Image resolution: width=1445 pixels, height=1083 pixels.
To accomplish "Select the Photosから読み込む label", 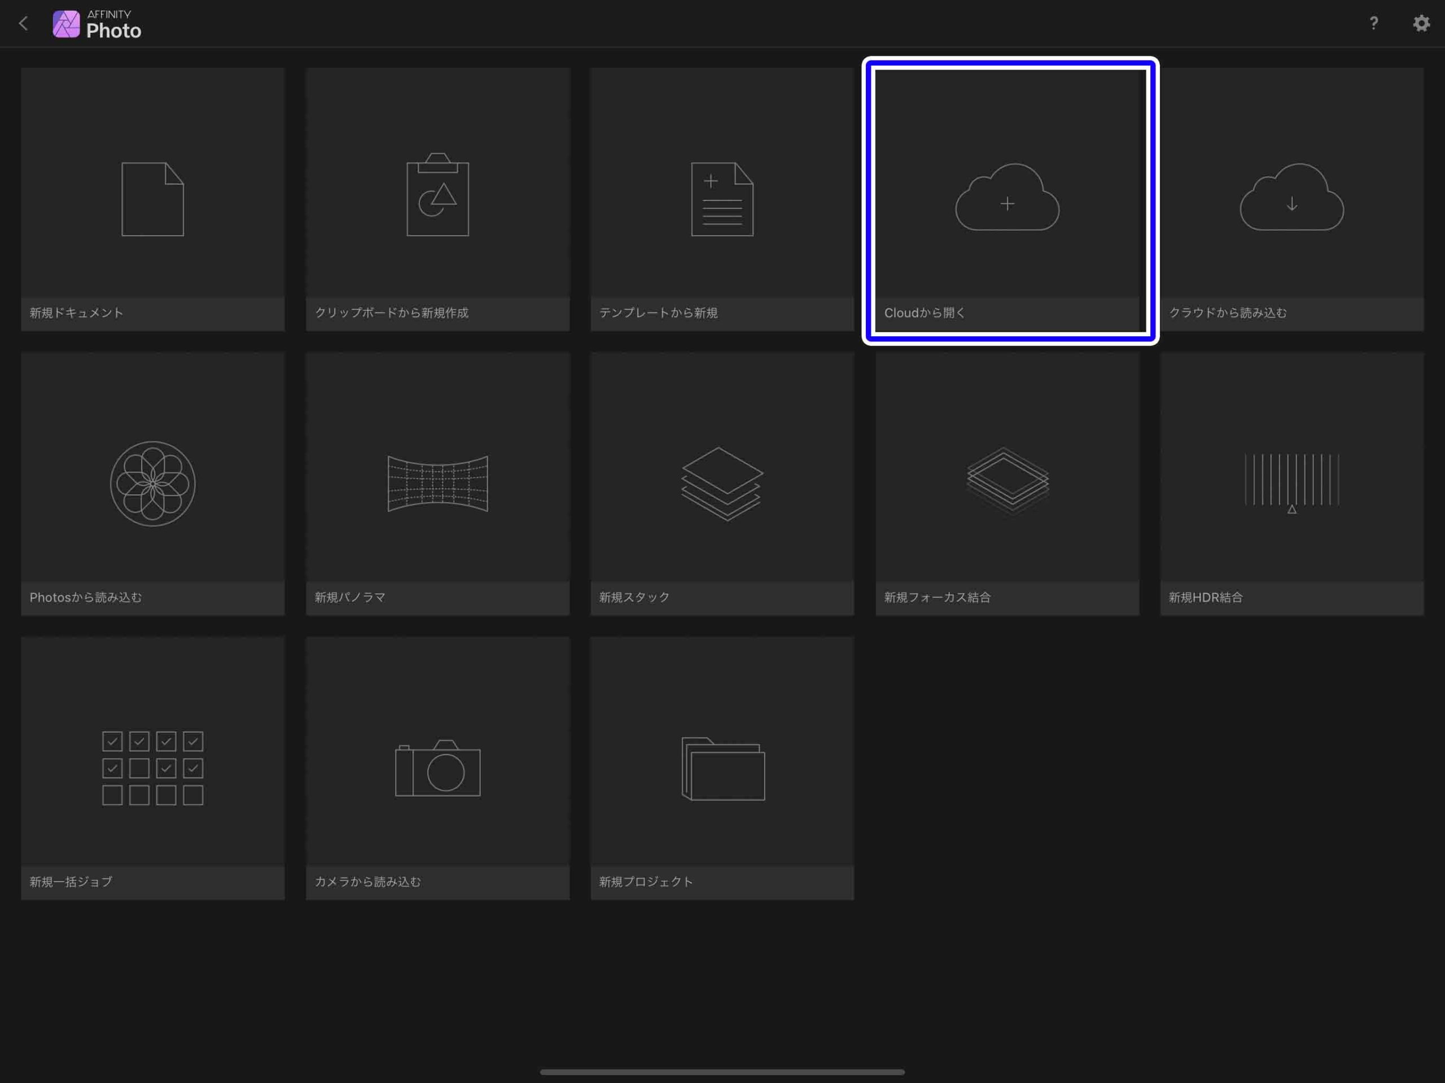I will 86,597.
